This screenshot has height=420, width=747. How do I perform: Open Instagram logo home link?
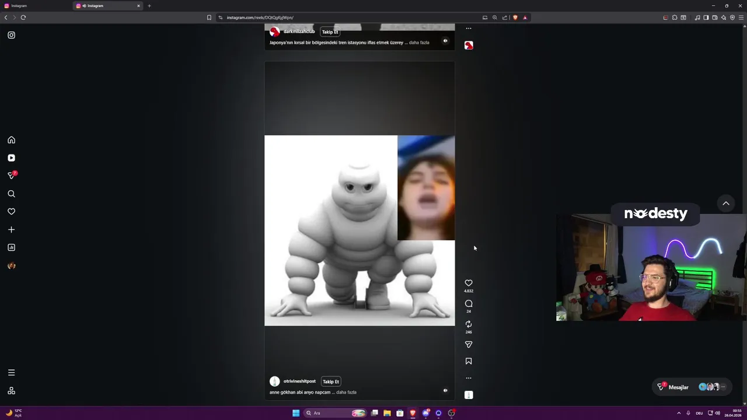tap(11, 35)
